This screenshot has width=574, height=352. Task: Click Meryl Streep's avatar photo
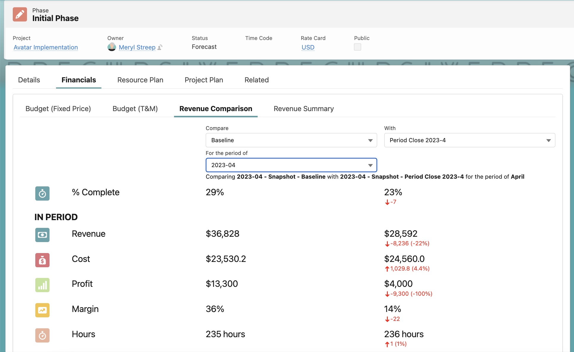[x=112, y=47]
